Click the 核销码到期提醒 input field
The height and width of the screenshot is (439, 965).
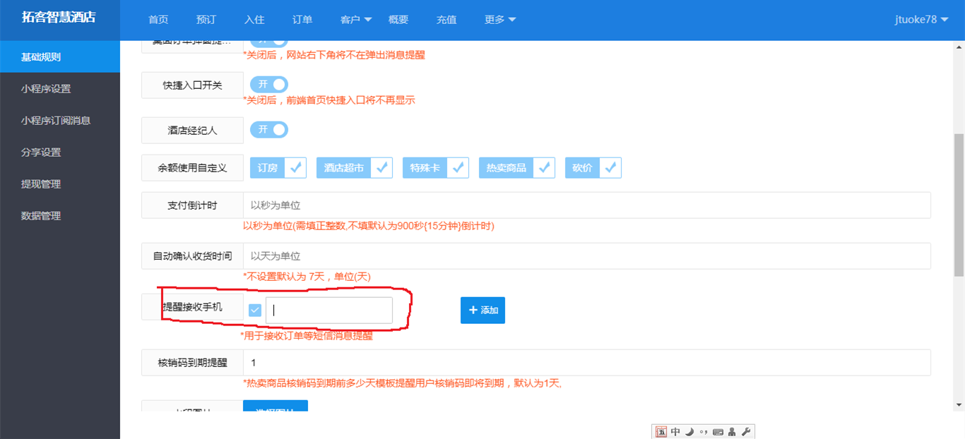(586, 363)
